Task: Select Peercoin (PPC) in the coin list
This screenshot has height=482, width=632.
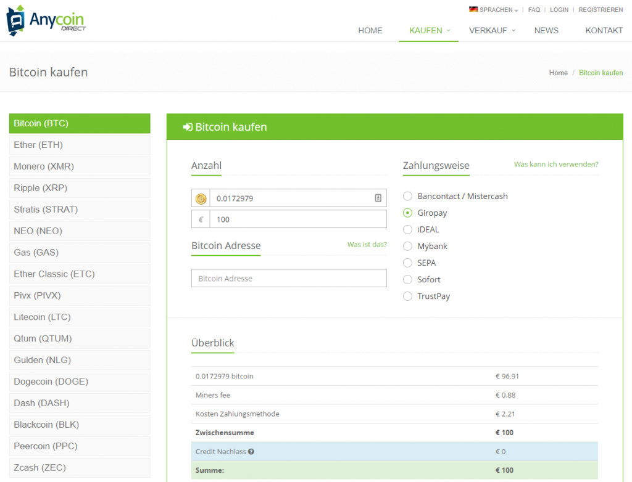Action: [80, 447]
